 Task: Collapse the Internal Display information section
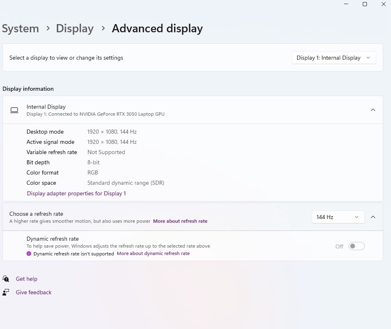[x=373, y=110]
